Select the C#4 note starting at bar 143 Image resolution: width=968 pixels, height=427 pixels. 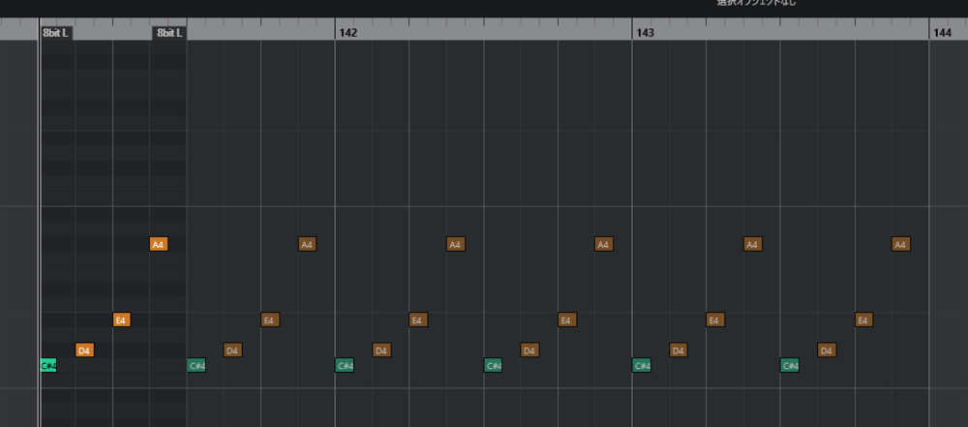coord(641,365)
